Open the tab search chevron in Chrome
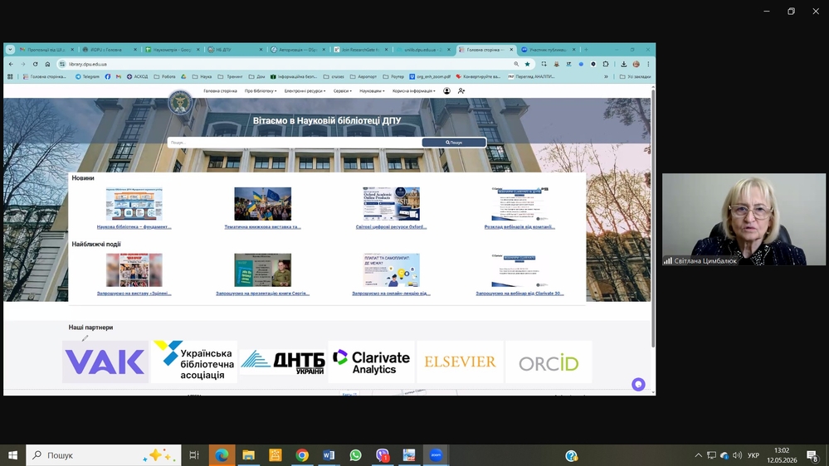 [x=10, y=49]
